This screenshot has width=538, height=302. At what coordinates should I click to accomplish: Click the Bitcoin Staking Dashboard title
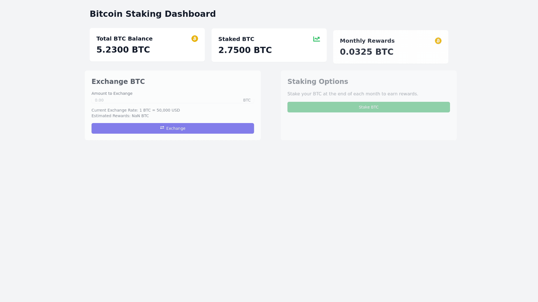tap(152, 14)
